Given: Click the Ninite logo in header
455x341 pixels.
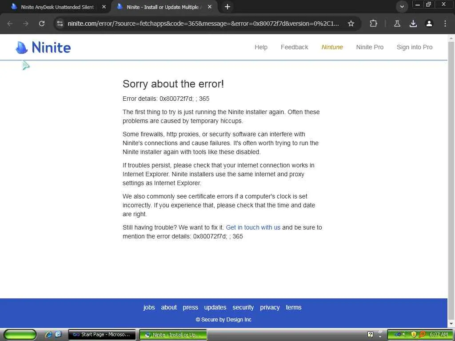Looking at the screenshot, I should click(43, 47).
